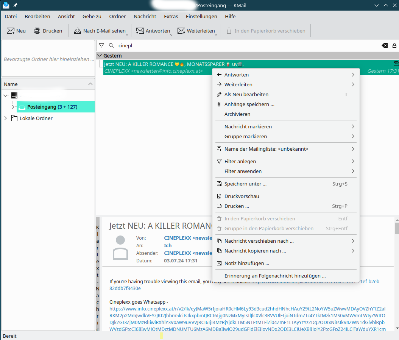399x340 pixels.
Task: Open the Antworten toolbar dropdown arrow
Action: coord(171,34)
